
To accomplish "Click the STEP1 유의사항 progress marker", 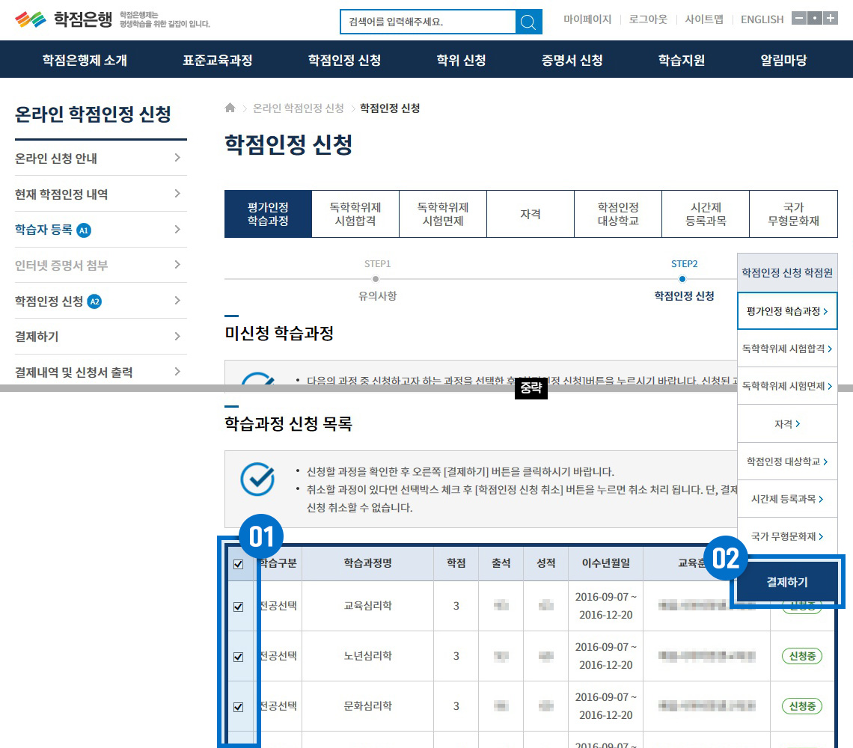I will tap(376, 279).
